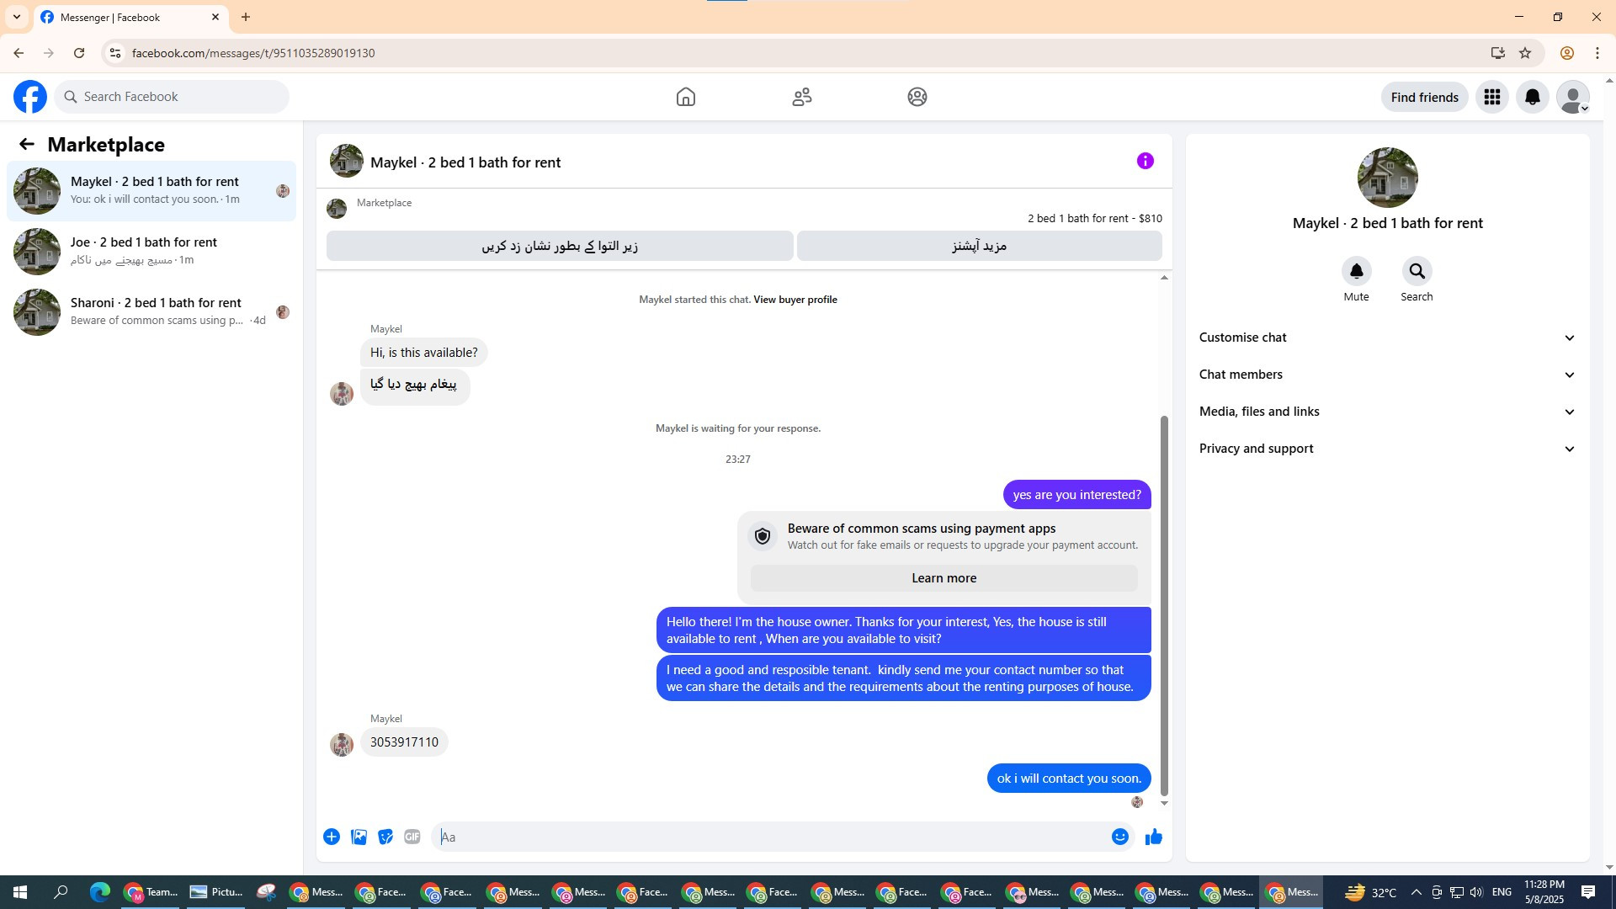
Task: Open the taskbar clock and date
Action: click(x=1544, y=892)
